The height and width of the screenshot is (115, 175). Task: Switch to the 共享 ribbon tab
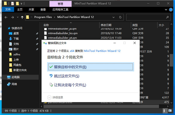32,10
